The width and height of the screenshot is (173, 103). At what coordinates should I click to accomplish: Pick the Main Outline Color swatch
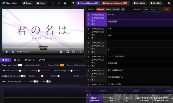(x=43, y=65)
